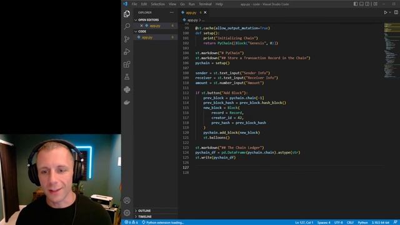
Task: Open the Run and Debug view icon
Action: coord(127,51)
